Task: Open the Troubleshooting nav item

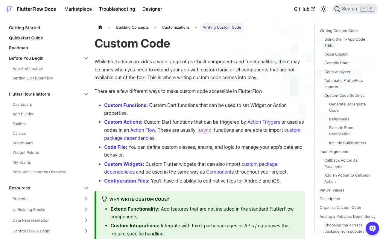Action: pyautogui.click(x=117, y=9)
